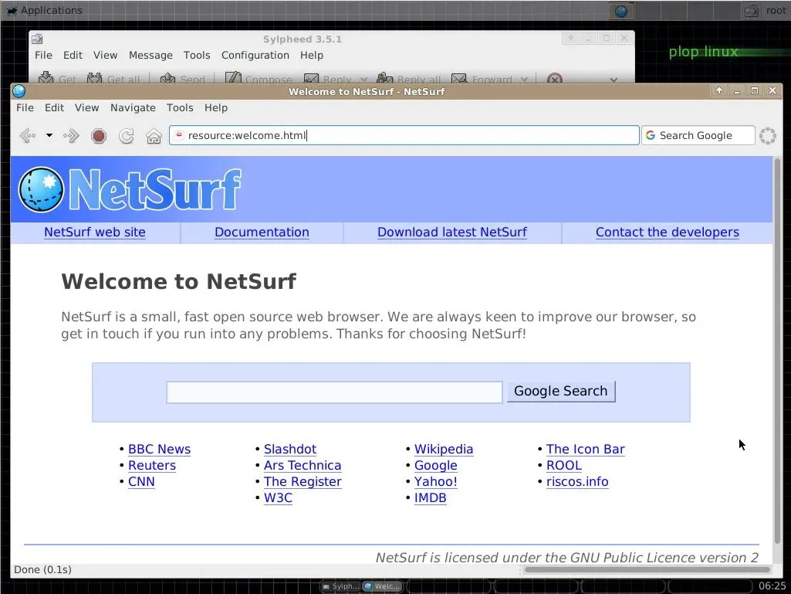Open the Applications menu in the top panel
Image resolution: width=791 pixels, height=594 pixels.
click(x=44, y=10)
